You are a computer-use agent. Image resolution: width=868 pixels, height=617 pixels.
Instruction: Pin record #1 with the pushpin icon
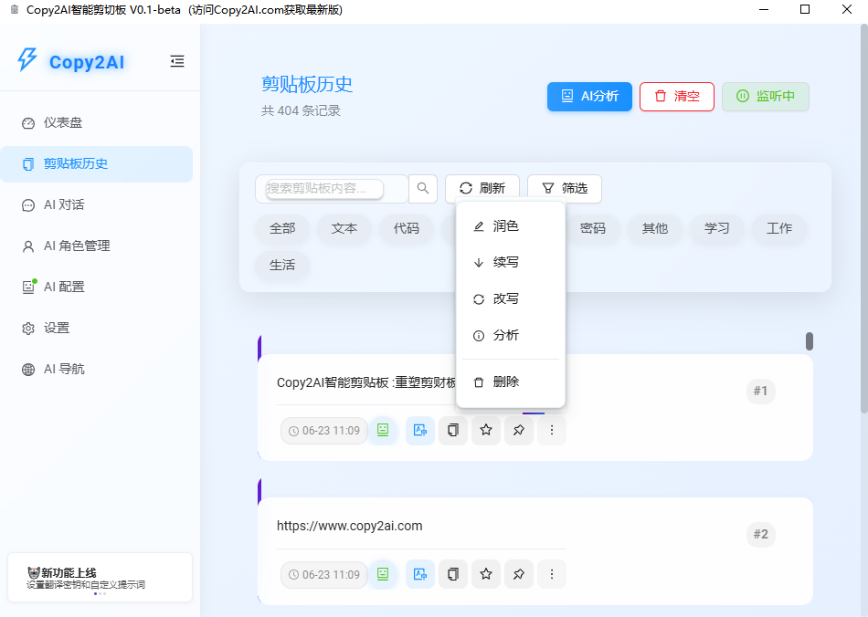pos(518,430)
